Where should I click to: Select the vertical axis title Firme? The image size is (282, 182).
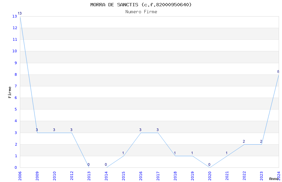[10, 92]
